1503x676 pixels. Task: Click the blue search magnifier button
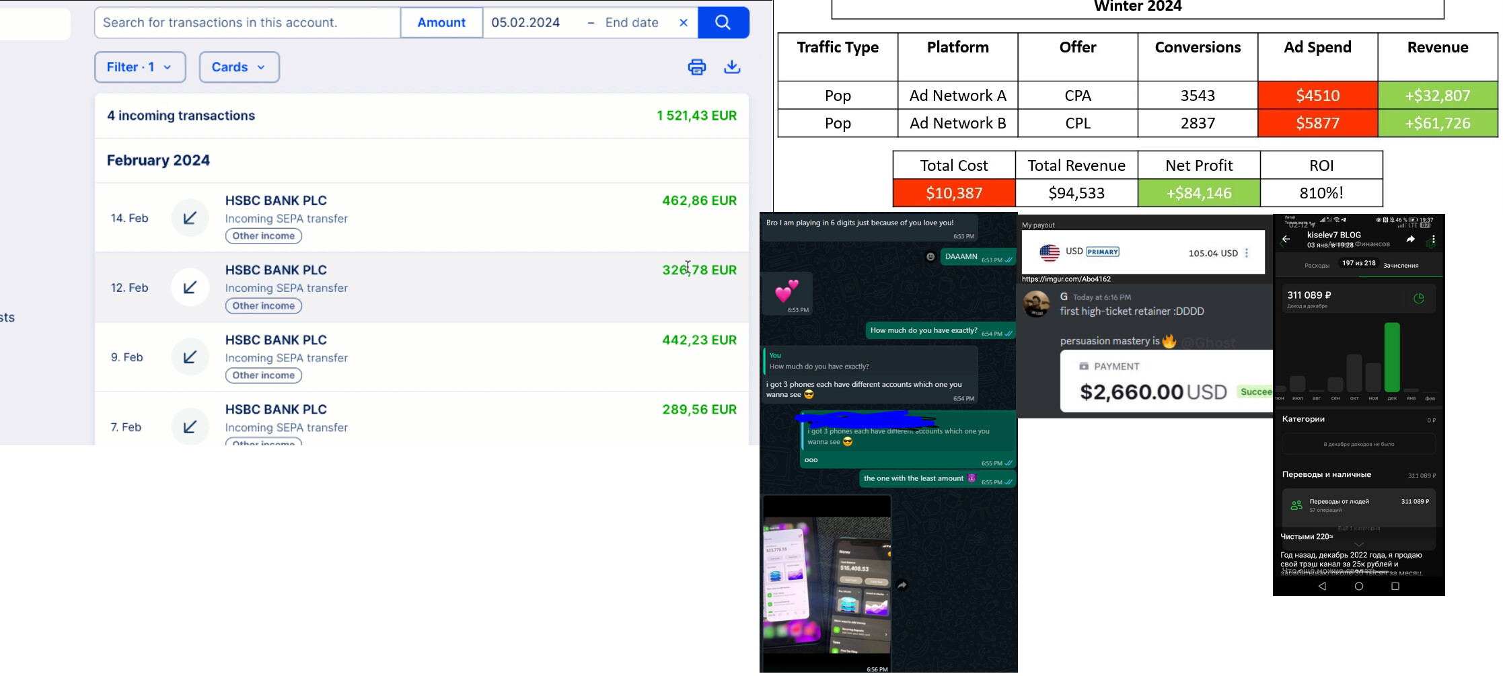point(723,23)
